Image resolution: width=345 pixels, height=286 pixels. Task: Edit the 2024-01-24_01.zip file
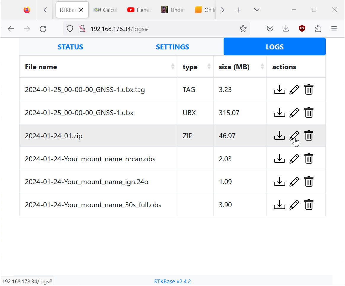pyautogui.click(x=294, y=136)
